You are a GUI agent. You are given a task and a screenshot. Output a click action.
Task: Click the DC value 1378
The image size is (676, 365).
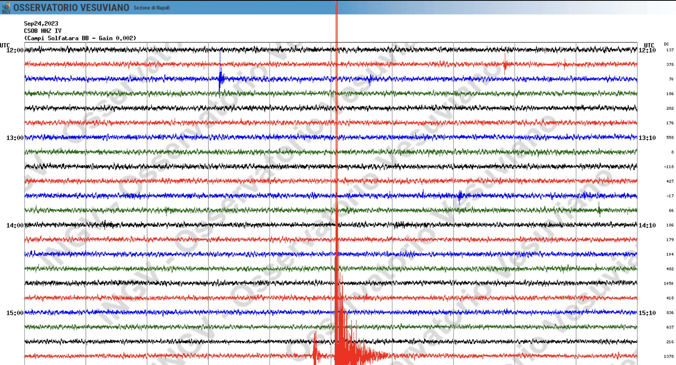point(669,357)
